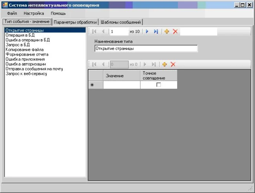Viewport: 255px width, 193px height.
Task: Delete current event type with upper red X
Action: [175, 31]
